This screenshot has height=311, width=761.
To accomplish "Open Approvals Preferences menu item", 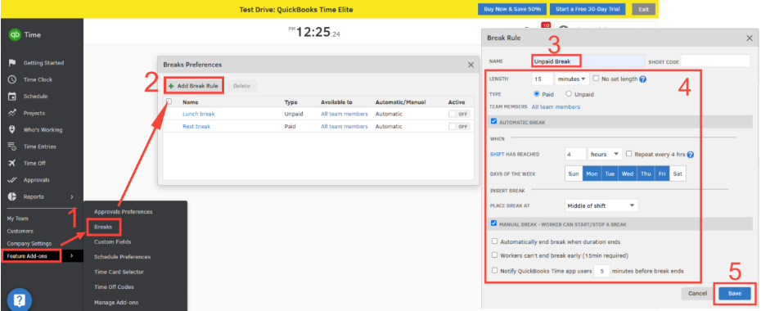I will click(x=124, y=212).
